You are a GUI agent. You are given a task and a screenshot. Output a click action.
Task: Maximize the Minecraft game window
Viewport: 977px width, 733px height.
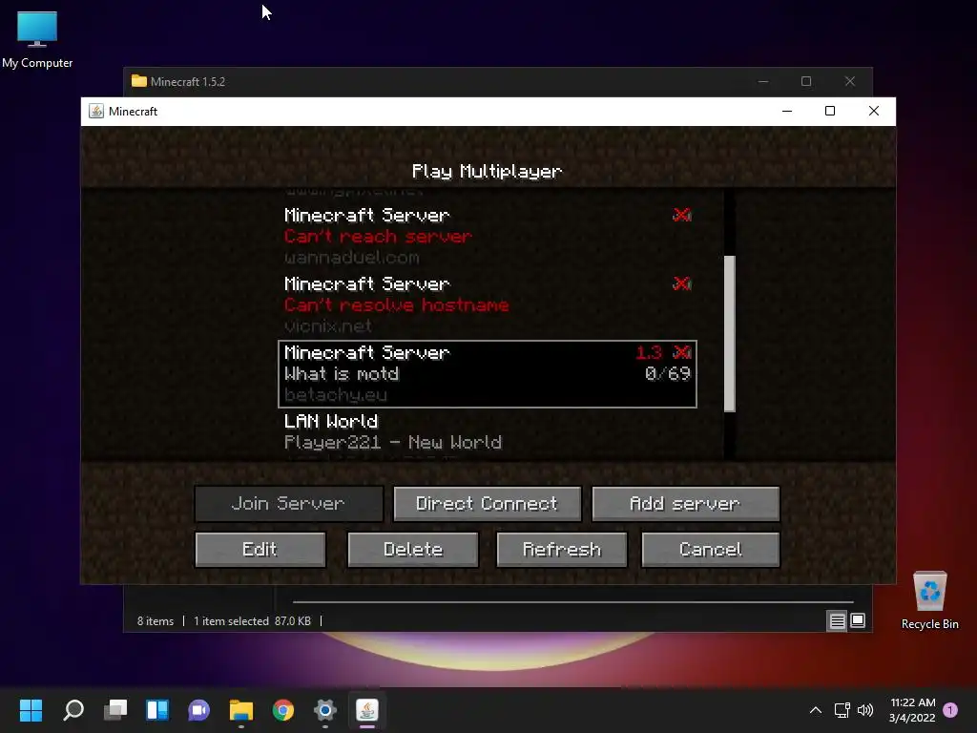[x=830, y=111]
